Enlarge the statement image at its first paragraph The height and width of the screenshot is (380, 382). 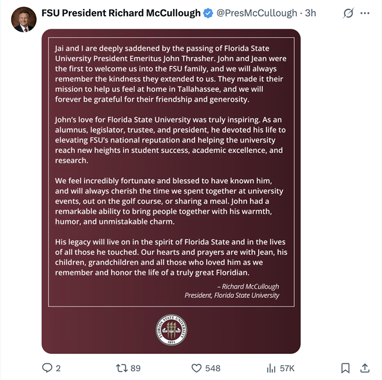pyautogui.click(x=171, y=73)
